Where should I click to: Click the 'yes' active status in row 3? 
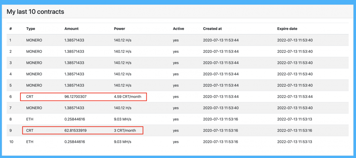tap(176, 63)
